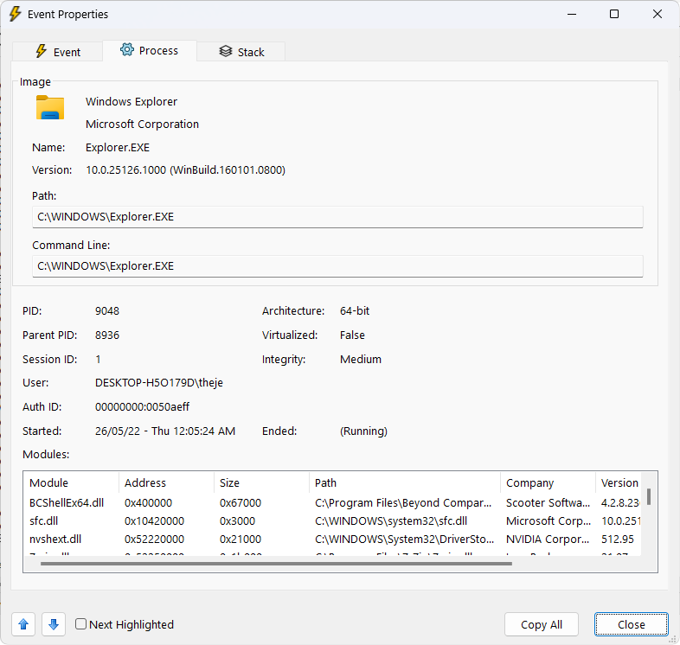
Task: Minimize the Event Properties window
Action: tap(572, 14)
